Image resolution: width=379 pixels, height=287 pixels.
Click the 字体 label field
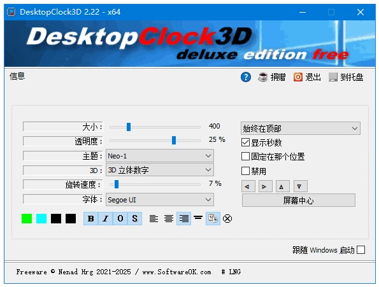click(x=63, y=199)
